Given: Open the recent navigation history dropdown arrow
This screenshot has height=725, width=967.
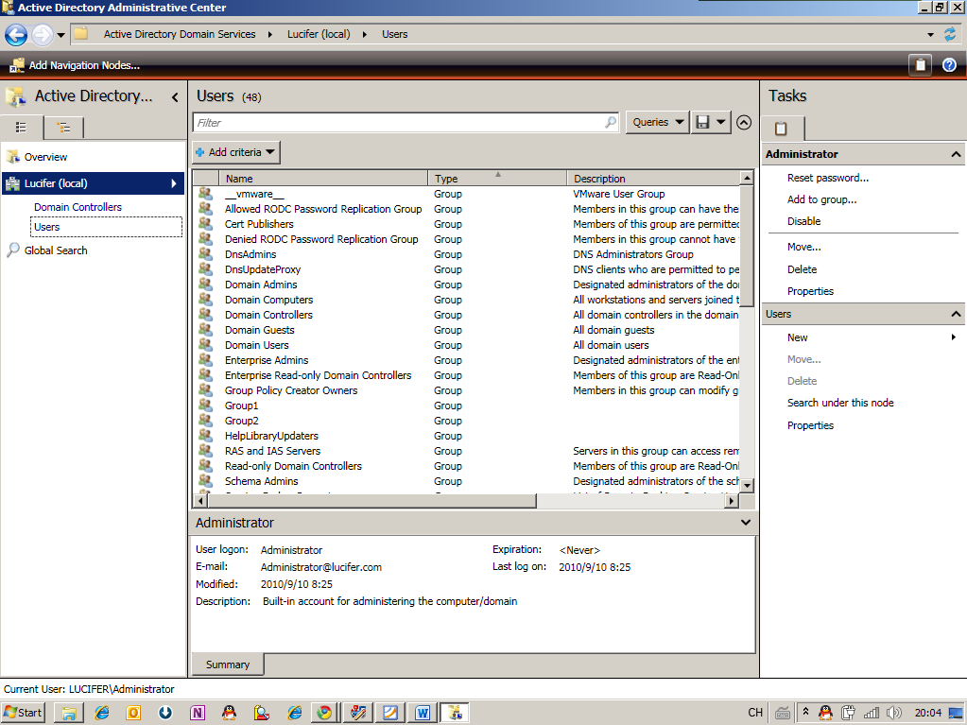Looking at the screenshot, I should [x=61, y=35].
